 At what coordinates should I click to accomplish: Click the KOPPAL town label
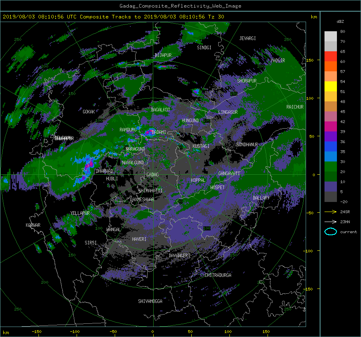coord(198,180)
